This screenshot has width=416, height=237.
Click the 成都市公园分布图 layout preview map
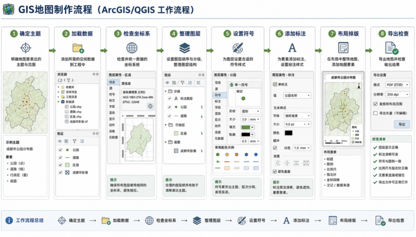coord(343,109)
